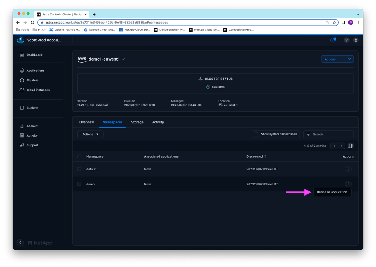Open the cluster Actions dropdown
The width and height of the screenshot is (376, 267).
[x=338, y=59]
